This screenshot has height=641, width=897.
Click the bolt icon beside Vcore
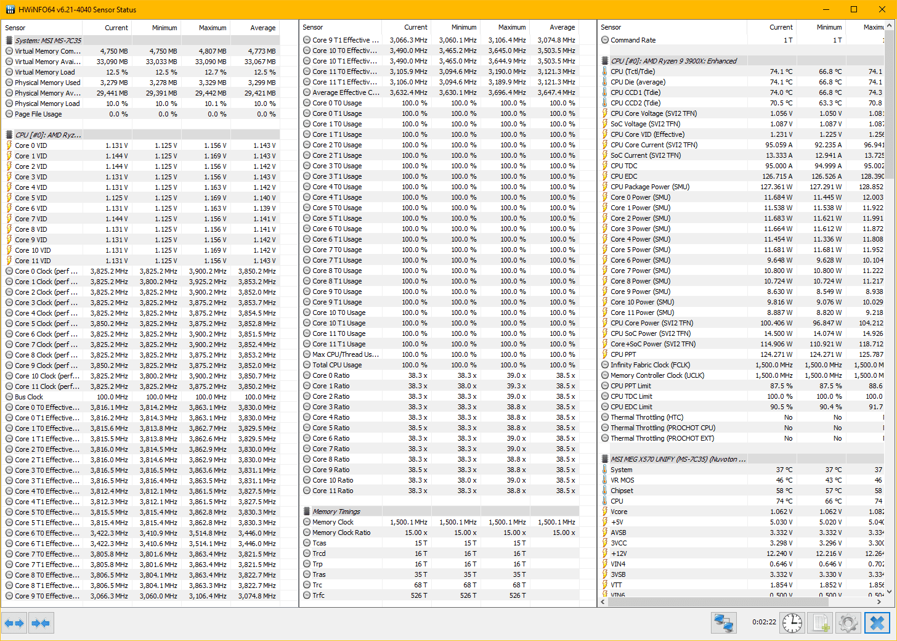click(605, 512)
